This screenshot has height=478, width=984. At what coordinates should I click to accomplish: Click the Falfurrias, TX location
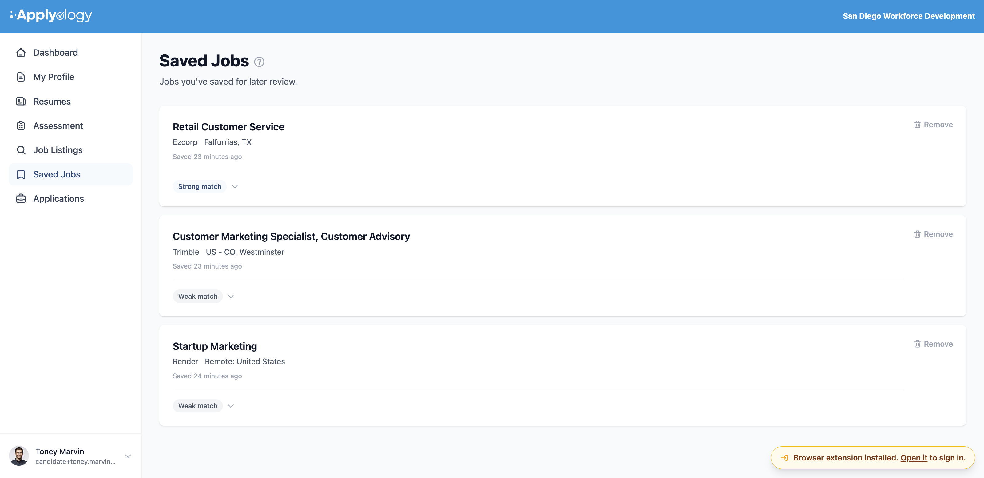pos(228,142)
